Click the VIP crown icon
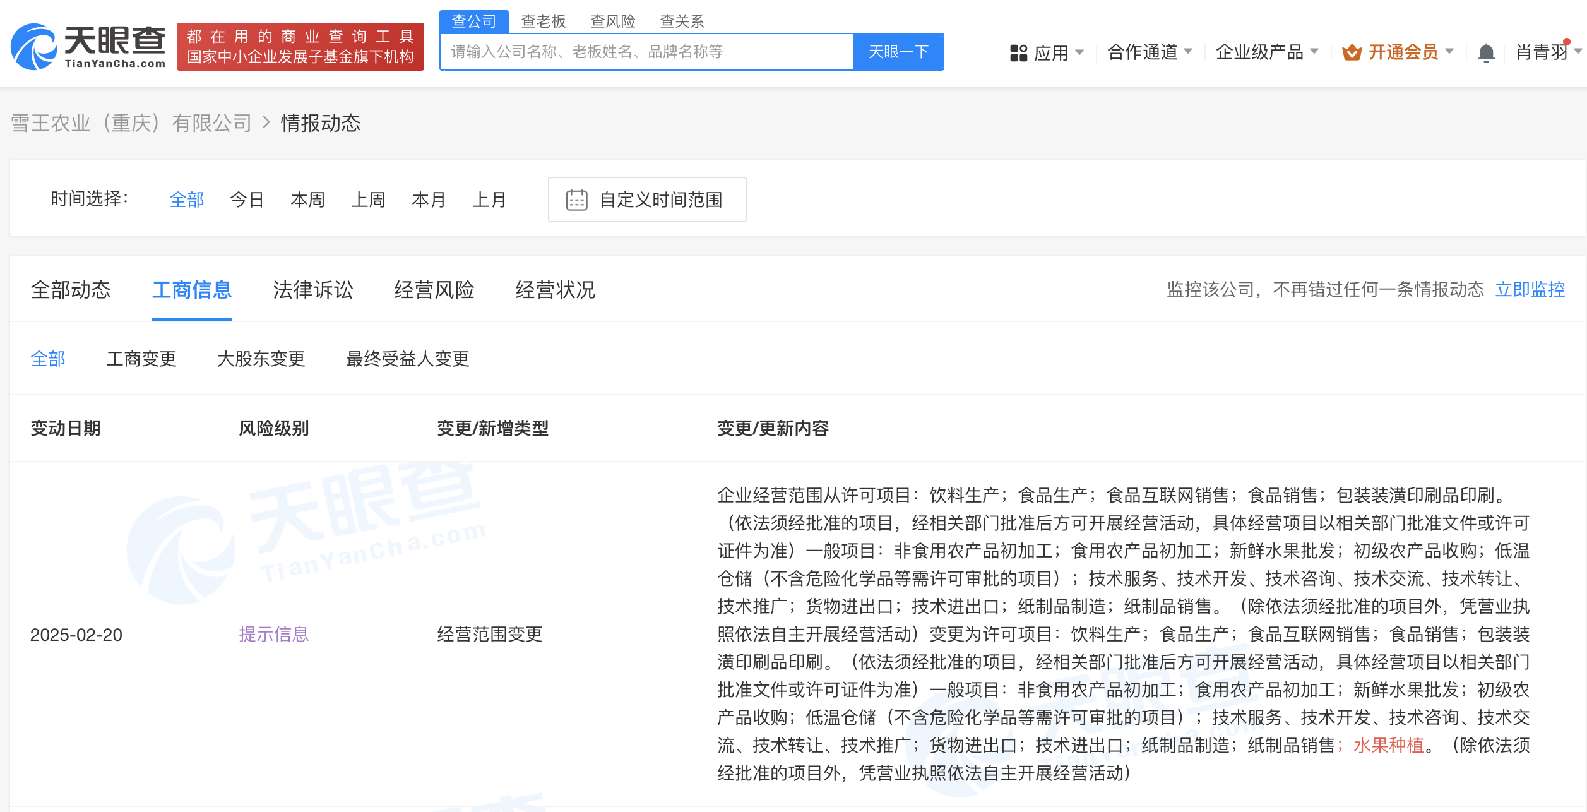The width and height of the screenshot is (1587, 812). pos(1352,52)
